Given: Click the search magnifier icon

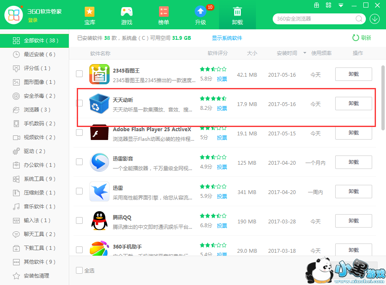Looking at the screenshot, I should (x=359, y=19).
